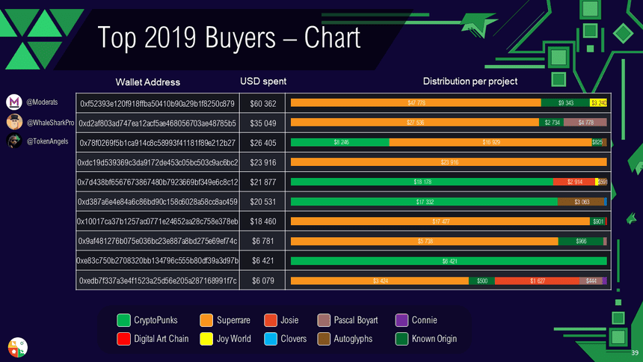Select the Superrare orange legend swatch

(x=207, y=321)
